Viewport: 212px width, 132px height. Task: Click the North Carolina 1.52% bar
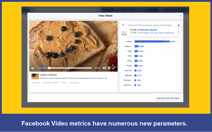pyautogui.click(x=135, y=85)
